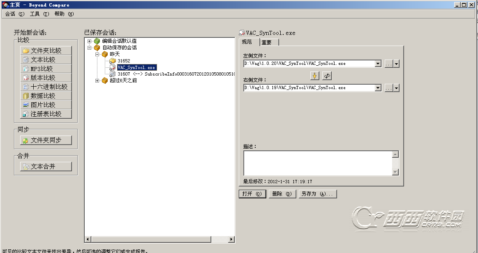This screenshot has width=478, height=253.
Task: Click the swap left and right files icon
Action: coord(327,76)
